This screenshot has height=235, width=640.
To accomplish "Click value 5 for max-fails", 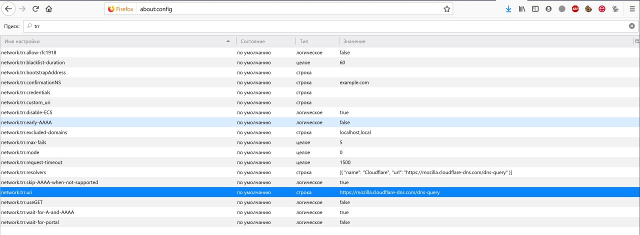I will [x=341, y=142].
